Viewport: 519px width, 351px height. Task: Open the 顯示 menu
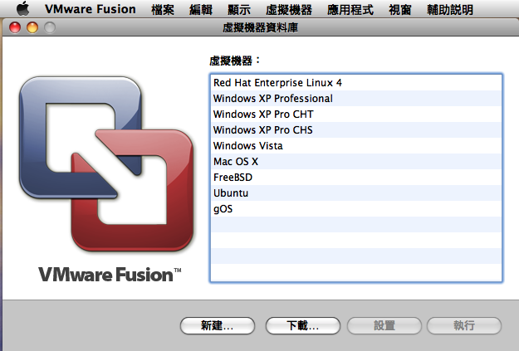click(x=239, y=9)
